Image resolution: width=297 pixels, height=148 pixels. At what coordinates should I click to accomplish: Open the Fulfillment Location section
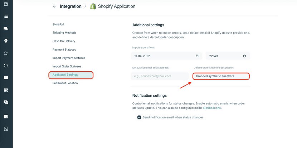click(x=65, y=83)
